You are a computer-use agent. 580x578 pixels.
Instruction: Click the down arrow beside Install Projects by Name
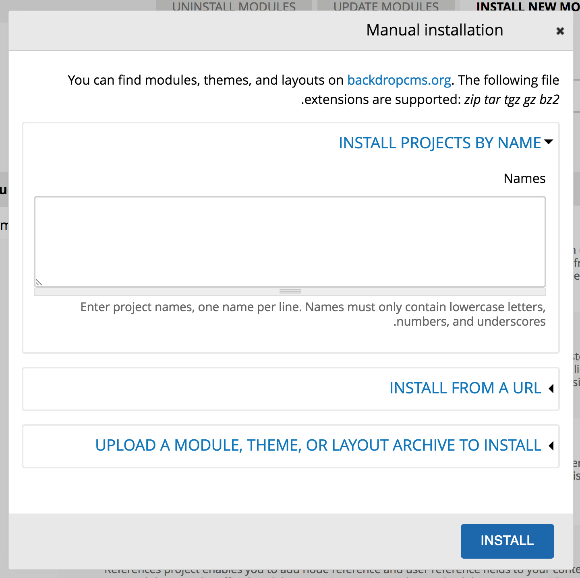549,142
